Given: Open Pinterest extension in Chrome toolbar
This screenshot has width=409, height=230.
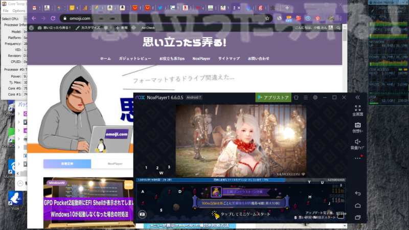Looking at the screenshot, I should 317,18.
